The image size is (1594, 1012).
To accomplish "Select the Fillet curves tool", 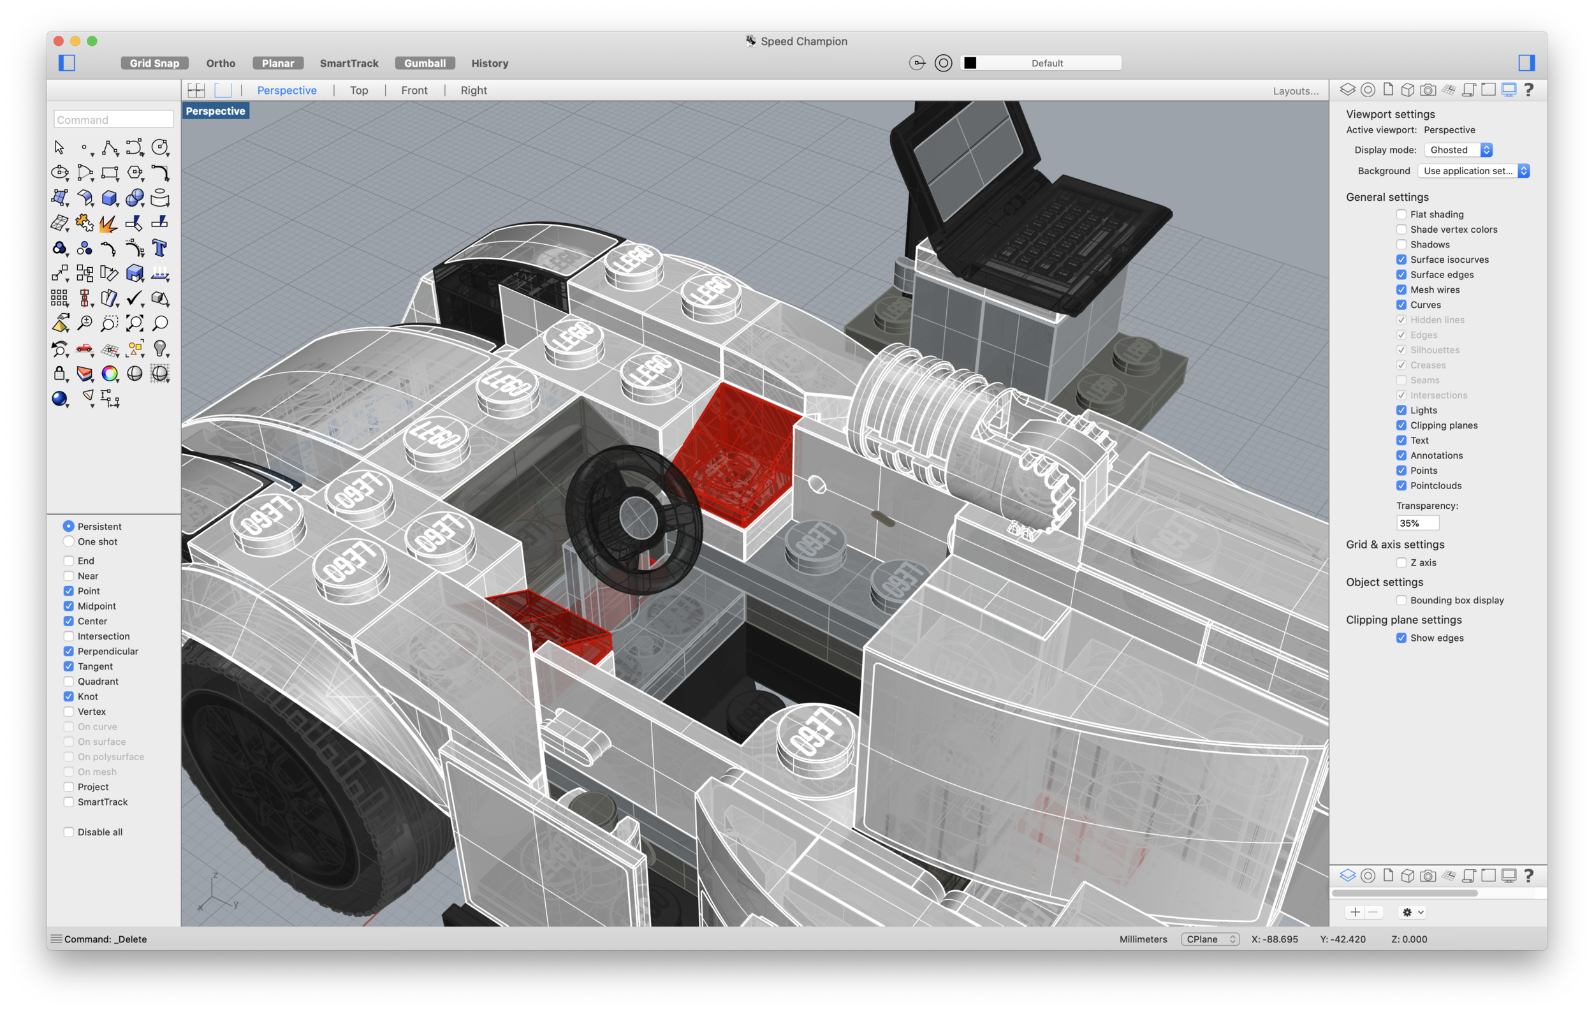I will click(160, 173).
